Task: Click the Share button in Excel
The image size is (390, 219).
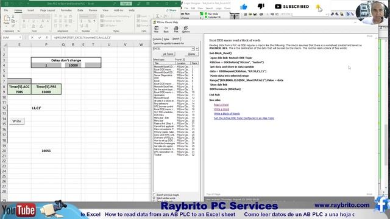Action: pyautogui.click(x=171, y=10)
